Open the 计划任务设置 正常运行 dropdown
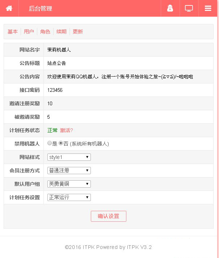The width and height of the screenshot is (219, 258). [69, 197]
